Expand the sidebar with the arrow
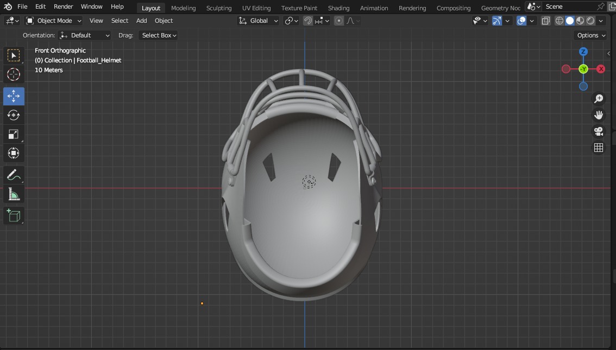This screenshot has height=350, width=616. [x=608, y=53]
